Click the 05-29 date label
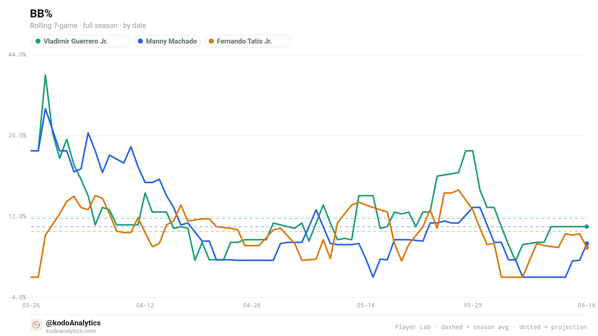This screenshot has height=336, width=598. [473, 306]
